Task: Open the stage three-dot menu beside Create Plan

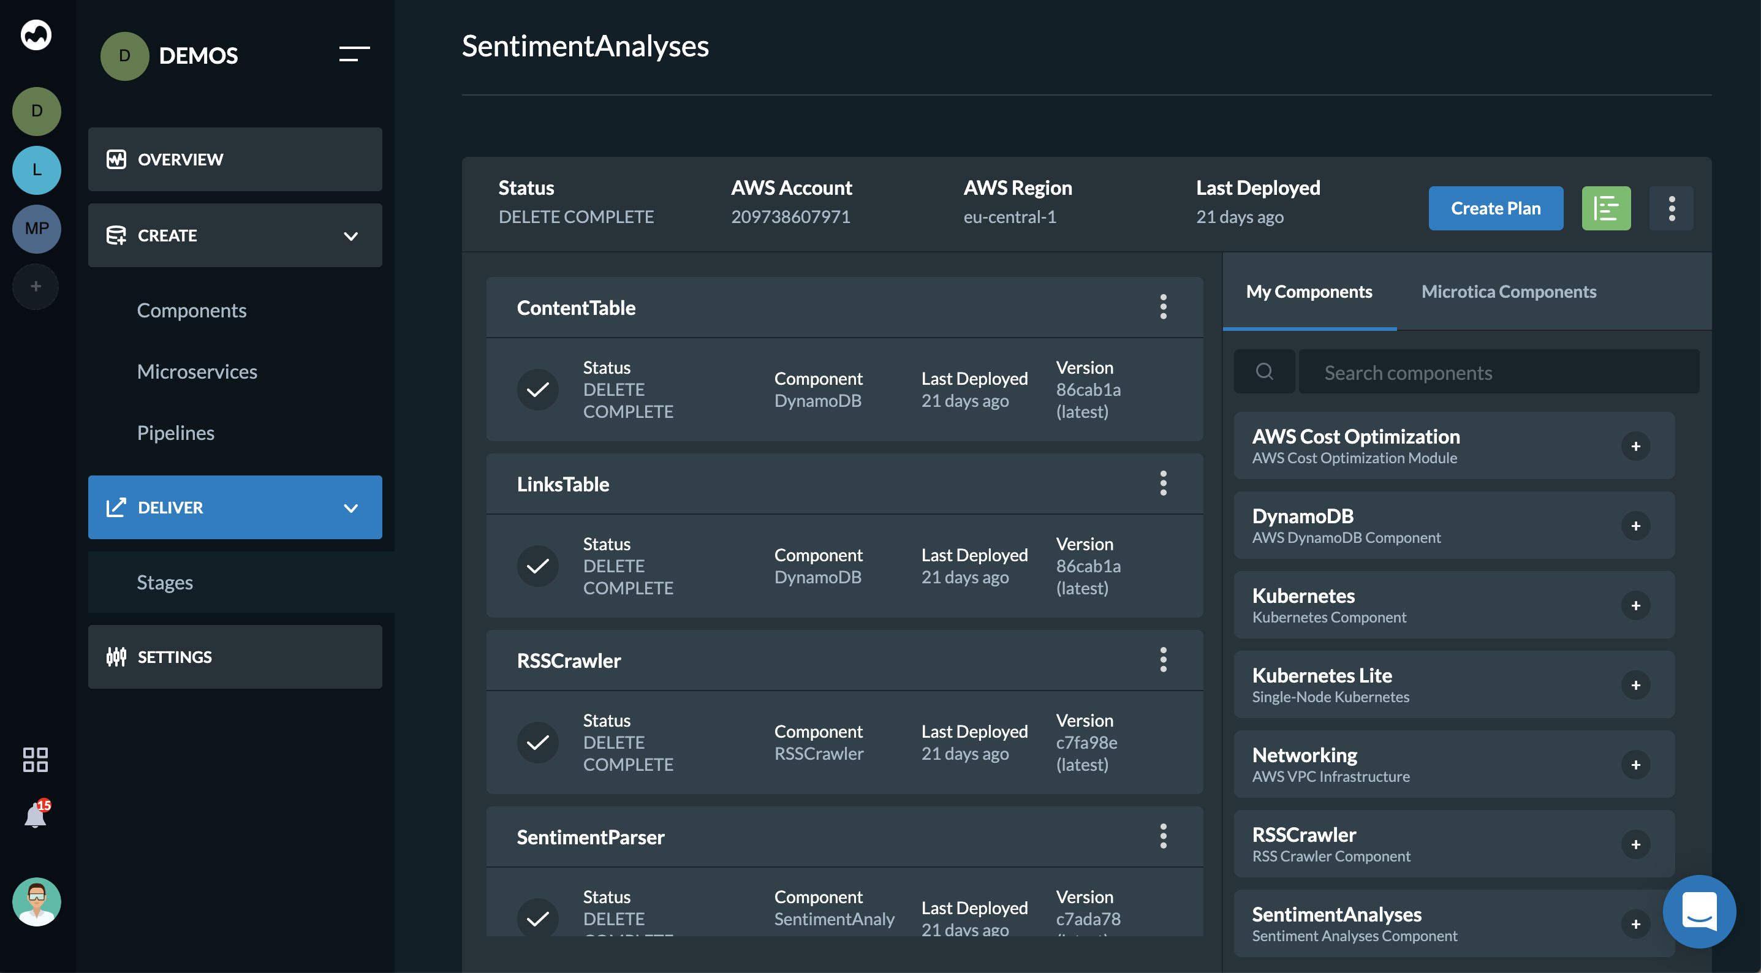Action: (x=1672, y=208)
